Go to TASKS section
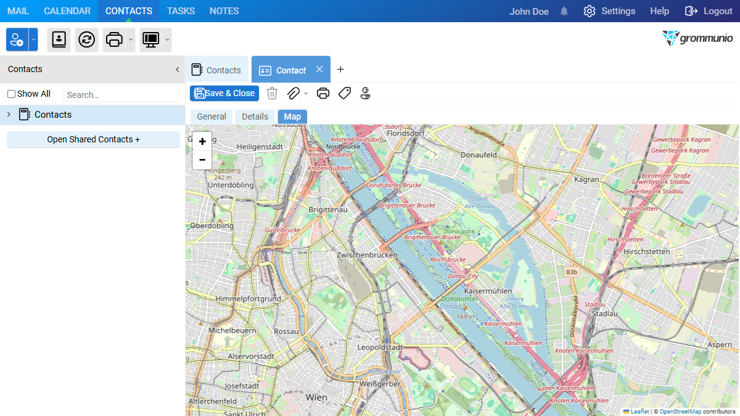Viewport: 740px width, 416px height. click(181, 11)
